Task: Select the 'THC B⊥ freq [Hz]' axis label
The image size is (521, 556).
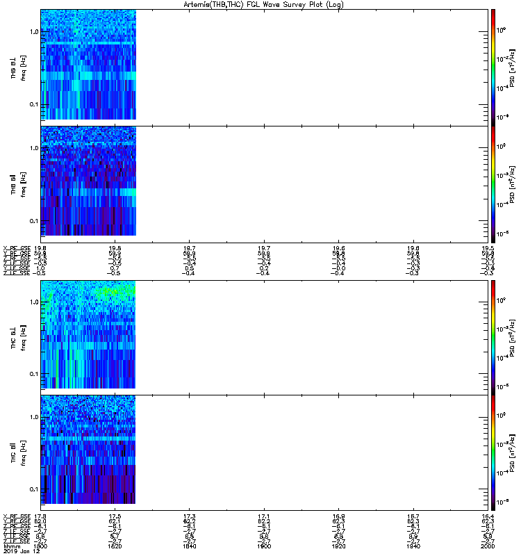Action: (x=19, y=338)
